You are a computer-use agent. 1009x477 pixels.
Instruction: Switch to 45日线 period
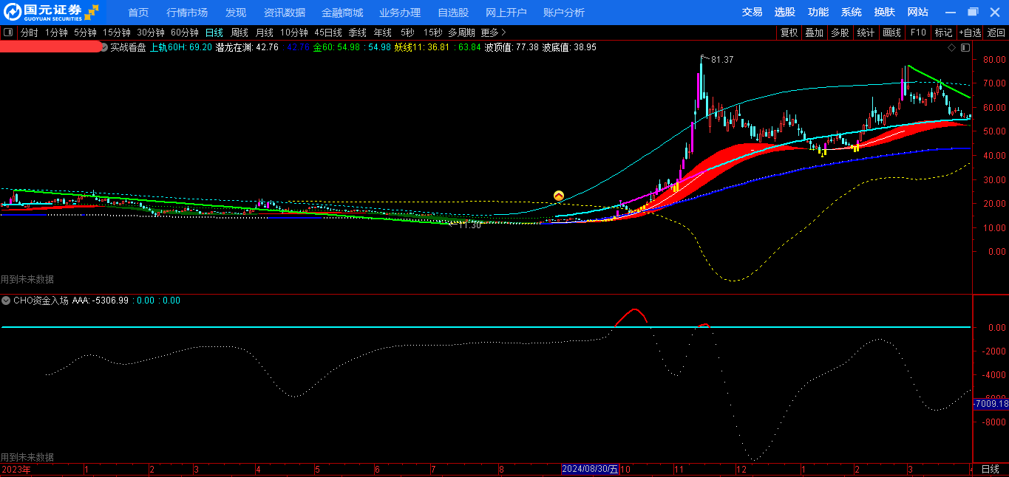point(328,32)
